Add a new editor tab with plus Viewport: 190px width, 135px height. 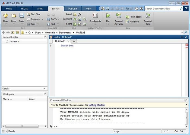pos(74,41)
